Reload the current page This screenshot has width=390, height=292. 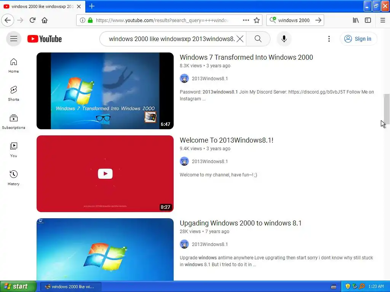[32, 20]
